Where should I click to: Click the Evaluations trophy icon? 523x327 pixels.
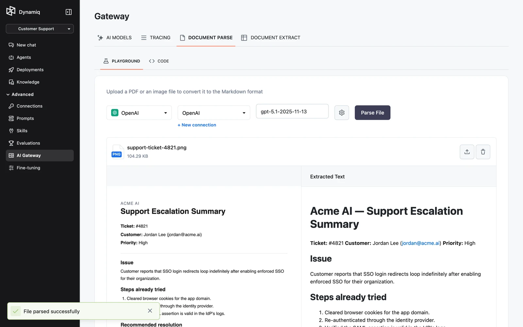pos(11,143)
